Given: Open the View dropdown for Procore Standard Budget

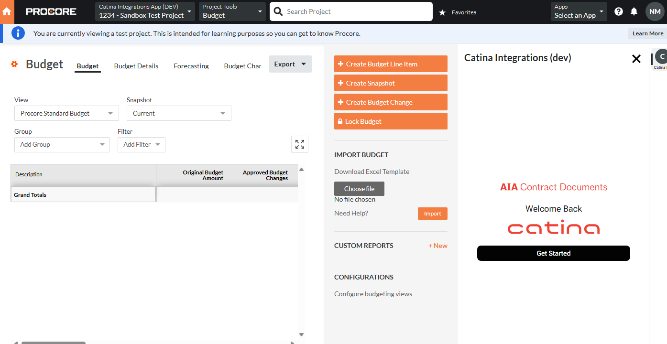Looking at the screenshot, I should click(66, 113).
